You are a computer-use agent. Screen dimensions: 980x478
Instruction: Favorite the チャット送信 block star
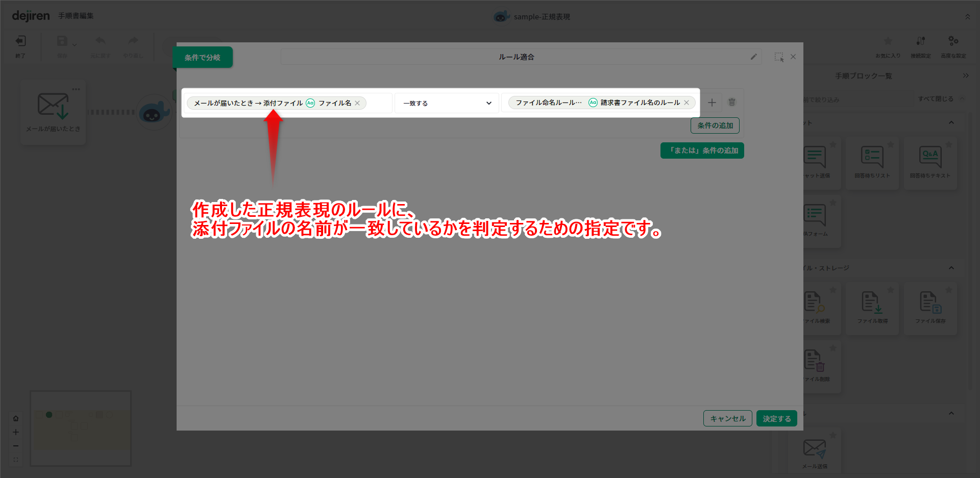pos(833,144)
